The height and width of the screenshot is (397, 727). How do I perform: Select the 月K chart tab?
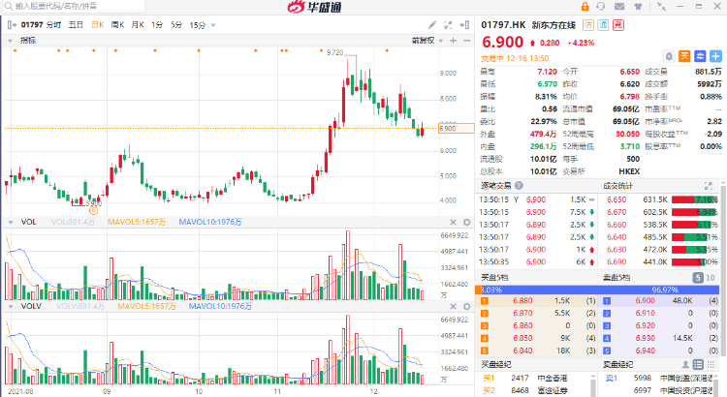(x=138, y=25)
